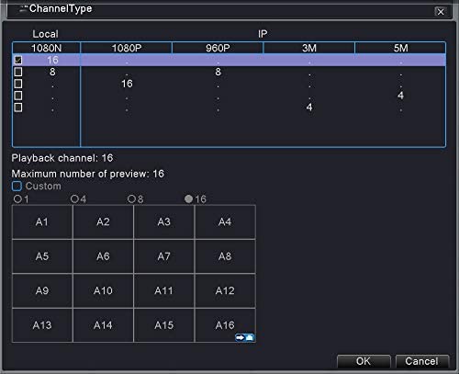Select the 8 channel preview radio button
The image size is (459, 374).
pos(131,199)
